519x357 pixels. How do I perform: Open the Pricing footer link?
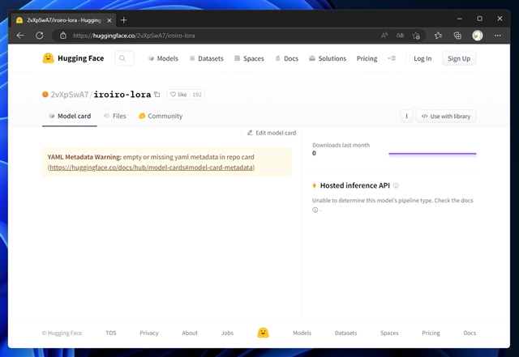point(431,333)
